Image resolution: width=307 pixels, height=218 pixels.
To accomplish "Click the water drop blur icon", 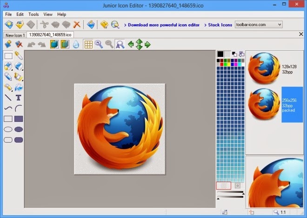I will coord(76,45).
